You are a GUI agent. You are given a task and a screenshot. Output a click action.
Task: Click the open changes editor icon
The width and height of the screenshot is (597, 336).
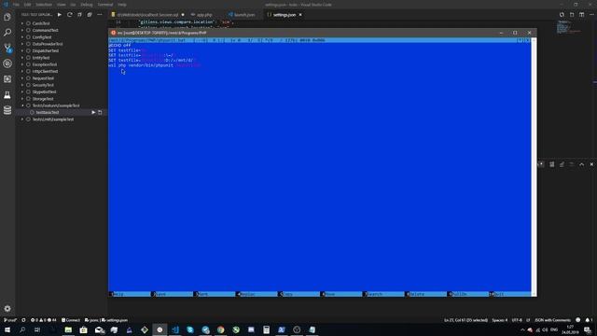tap(562, 15)
